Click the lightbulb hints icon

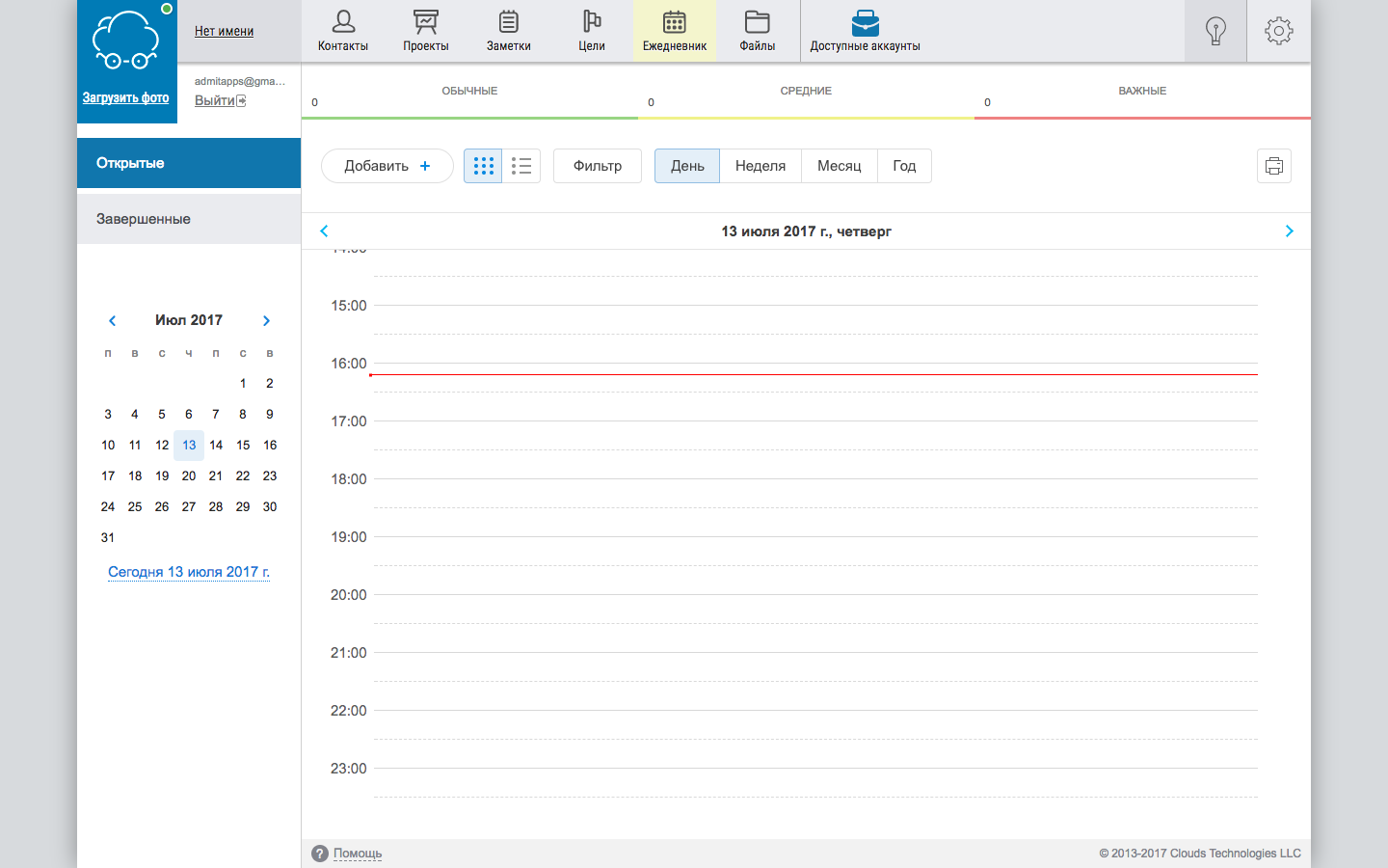(x=1214, y=30)
